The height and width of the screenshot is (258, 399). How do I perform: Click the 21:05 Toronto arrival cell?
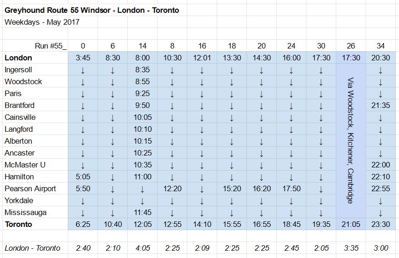click(x=350, y=224)
